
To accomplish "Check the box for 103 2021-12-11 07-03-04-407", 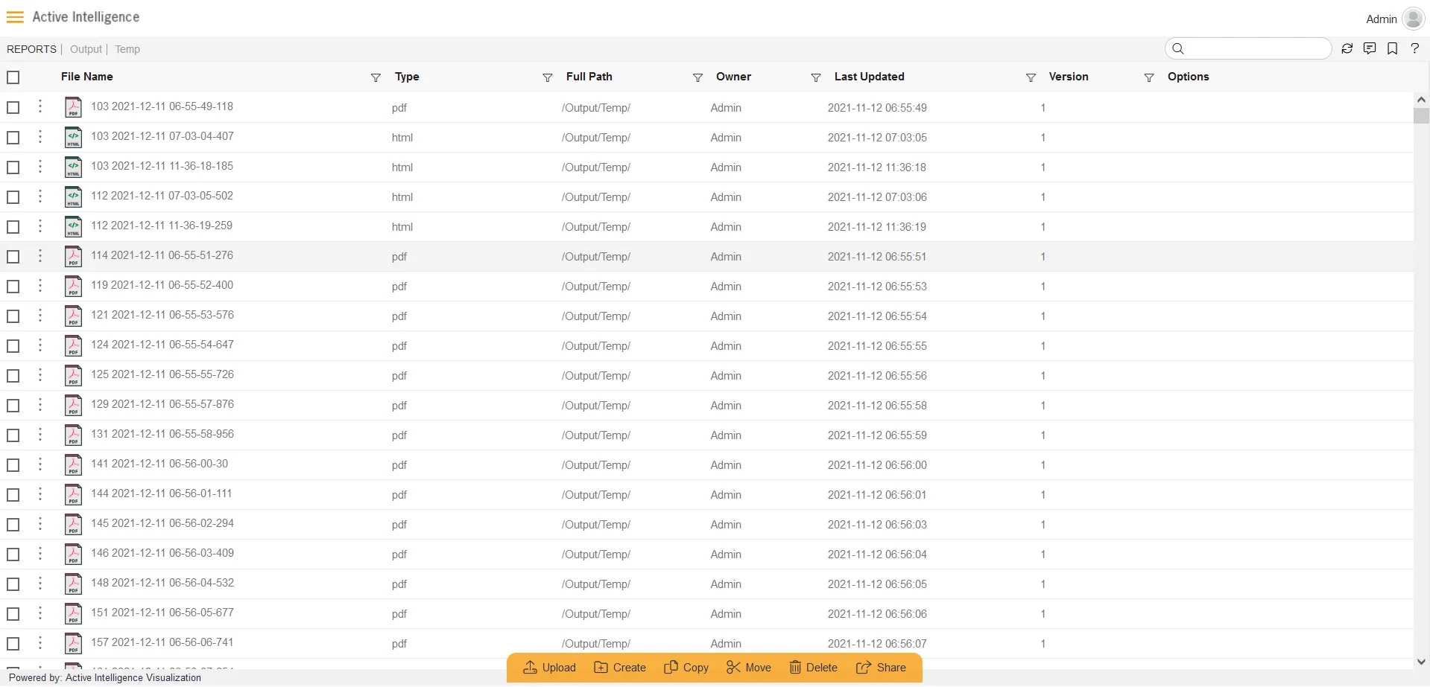I will point(13,137).
